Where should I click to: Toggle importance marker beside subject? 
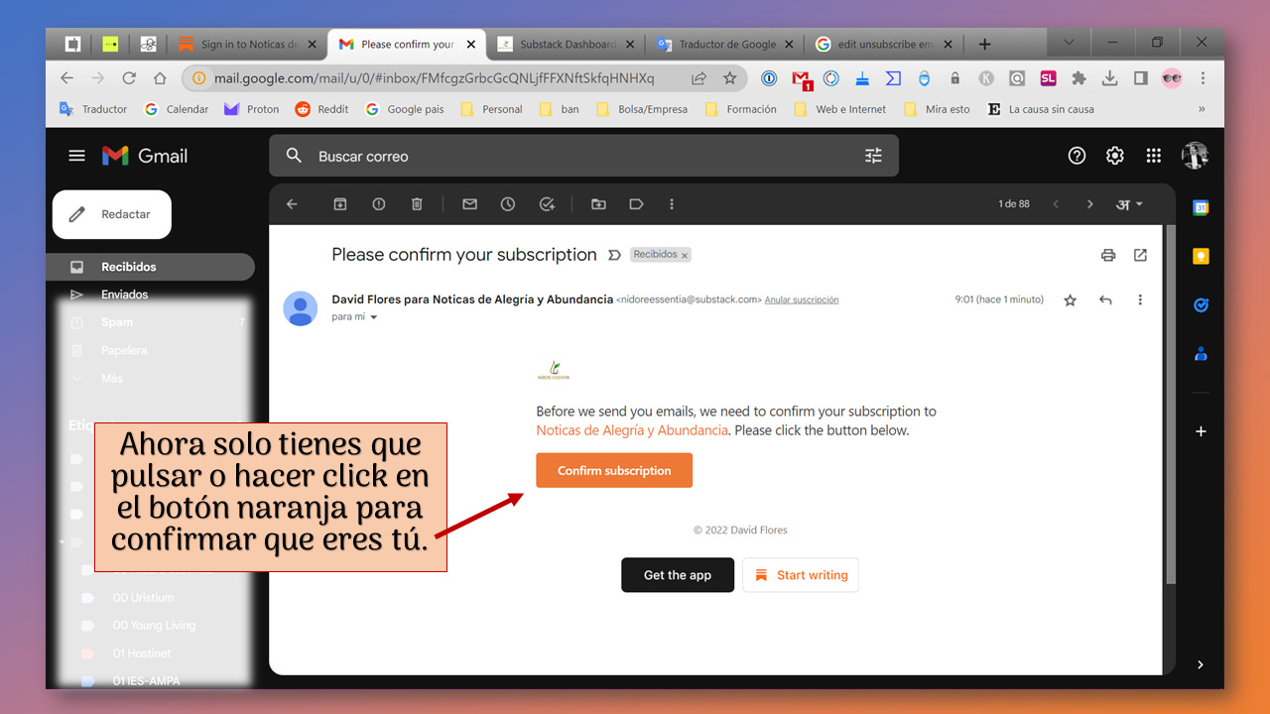click(x=614, y=255)
